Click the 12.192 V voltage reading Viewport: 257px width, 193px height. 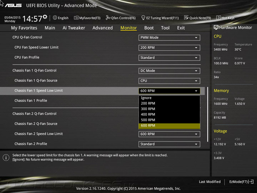[220, 144]
